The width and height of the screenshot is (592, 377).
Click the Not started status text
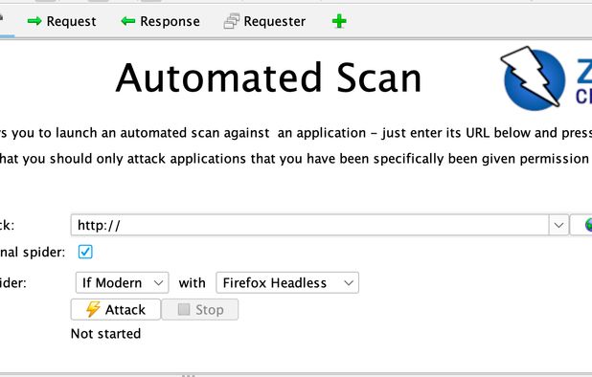105,334
